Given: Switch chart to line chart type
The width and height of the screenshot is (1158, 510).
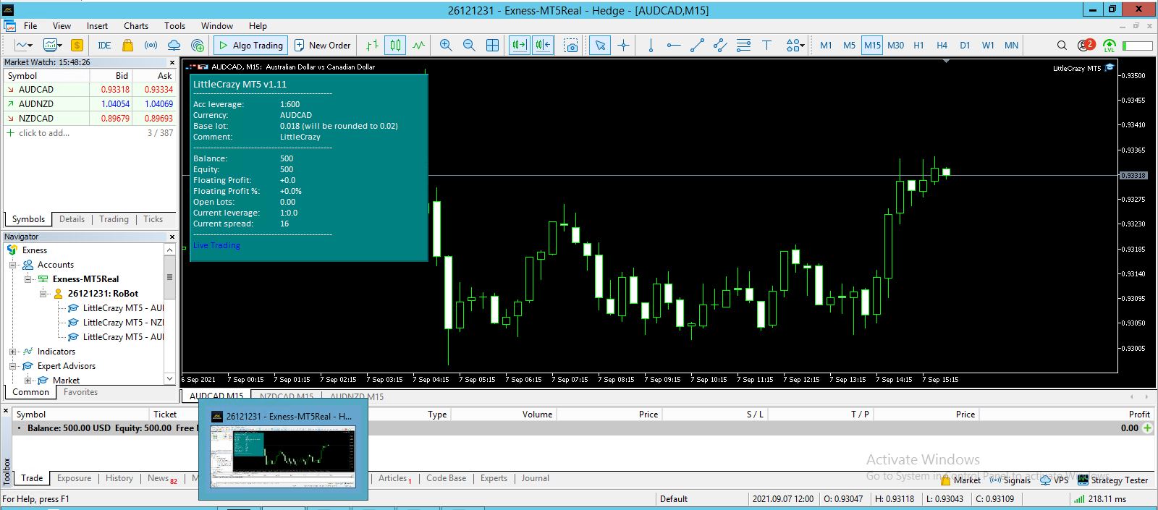Looking at the screenshot, I should (x=418, y=45).
